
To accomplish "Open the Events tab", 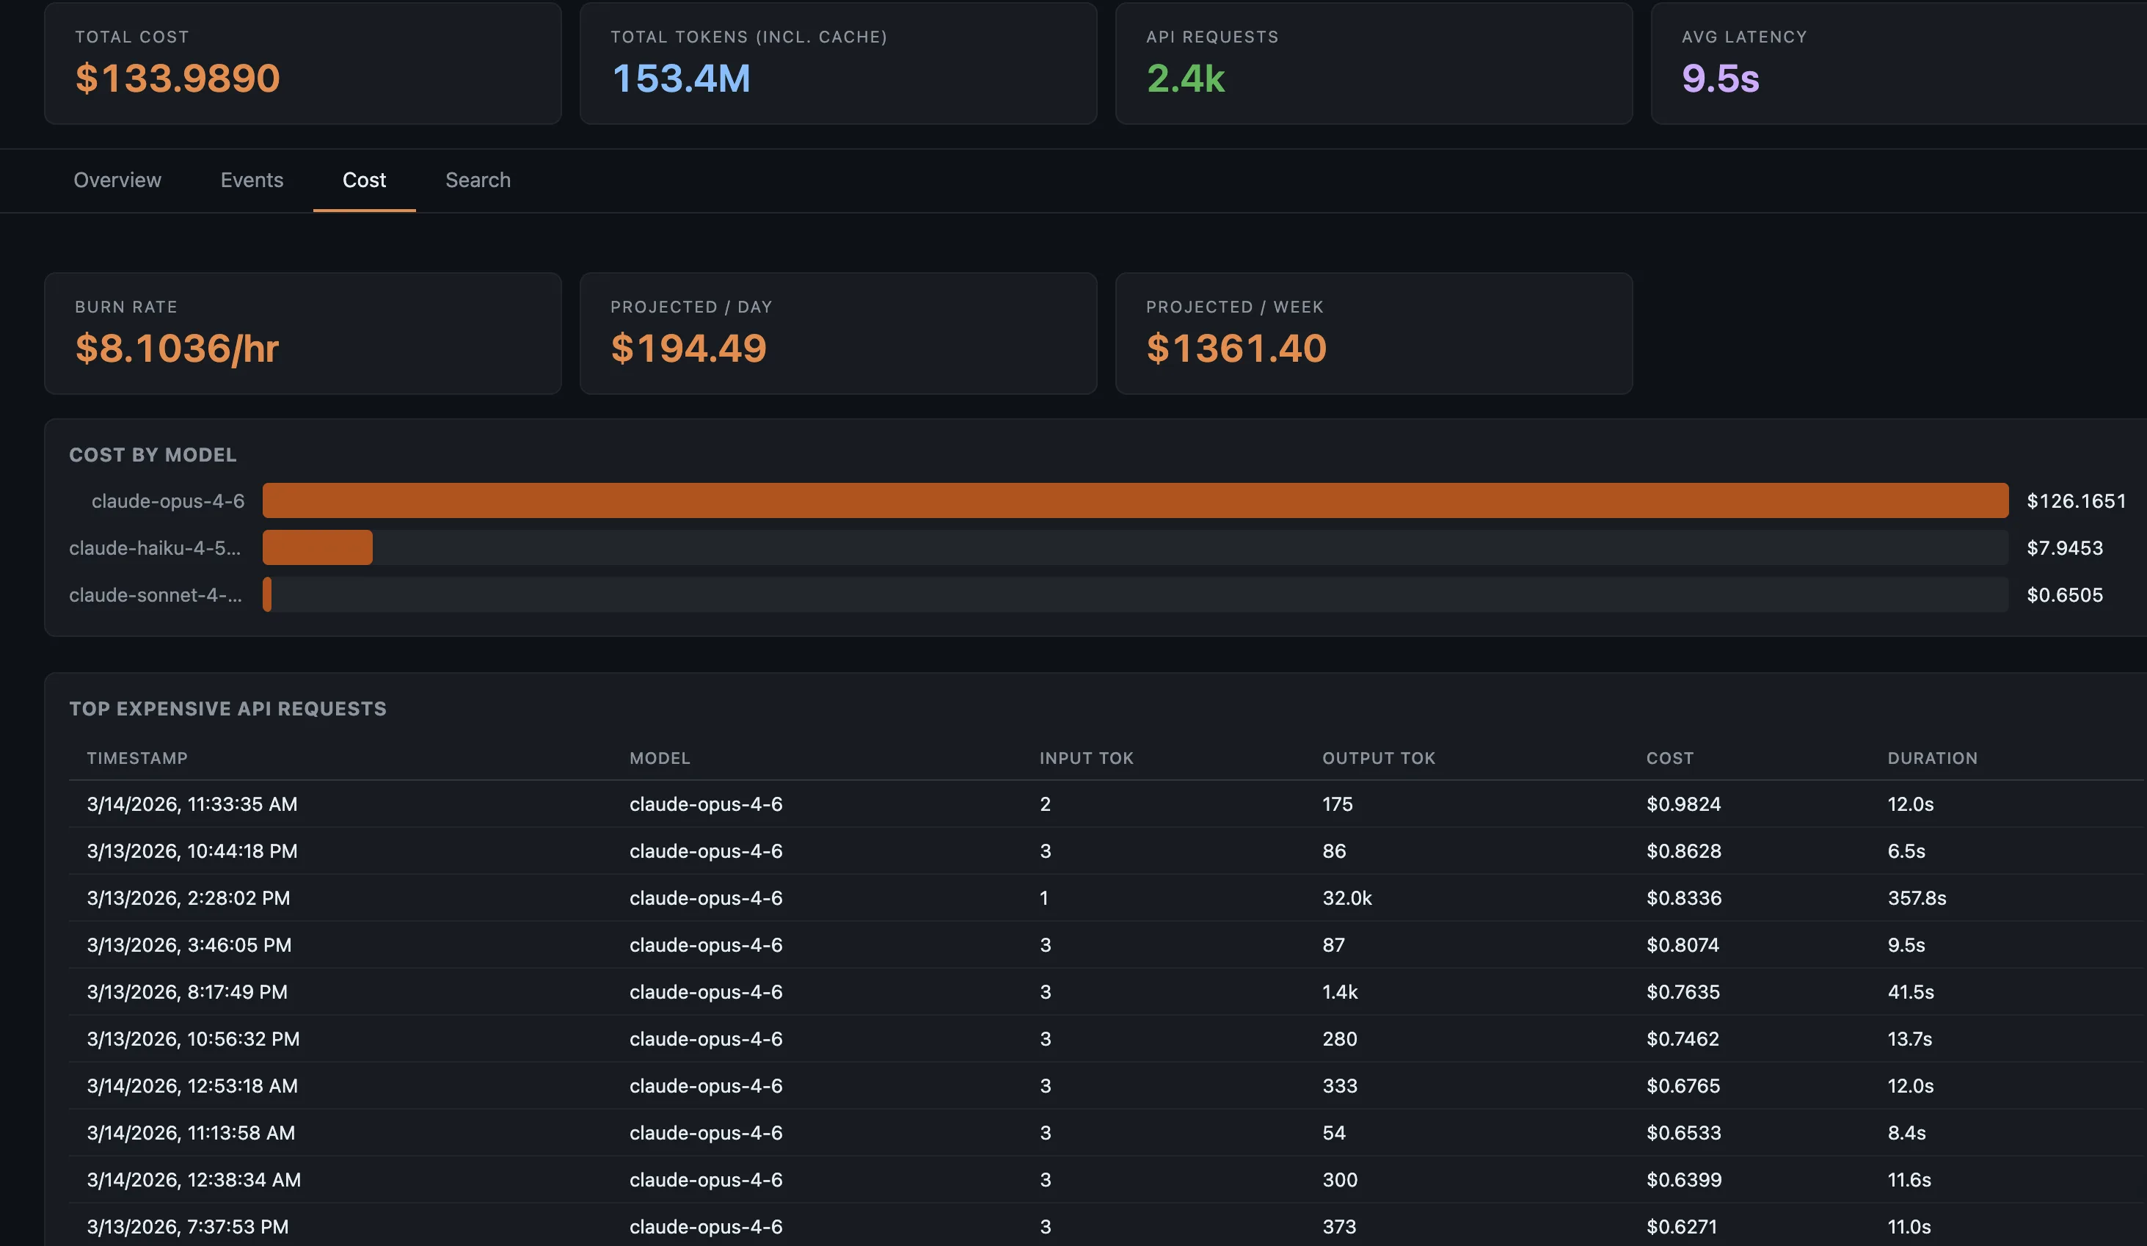I will point(252,180).
